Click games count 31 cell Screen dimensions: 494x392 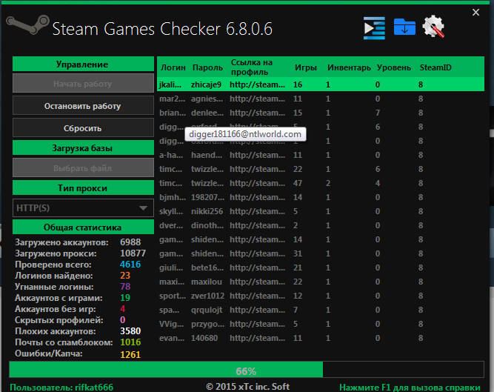pos(298,253)
